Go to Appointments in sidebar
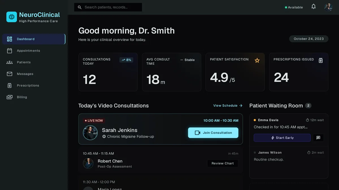Screen dimensions: 339x190 click(x=34, y=51)
